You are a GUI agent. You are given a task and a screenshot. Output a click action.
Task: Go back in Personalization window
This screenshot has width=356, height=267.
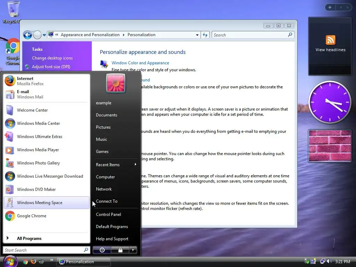tap(28, 35)
